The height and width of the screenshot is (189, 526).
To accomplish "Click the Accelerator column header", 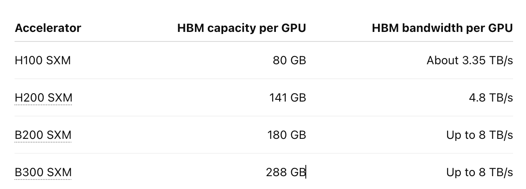I will pos(48,28).
